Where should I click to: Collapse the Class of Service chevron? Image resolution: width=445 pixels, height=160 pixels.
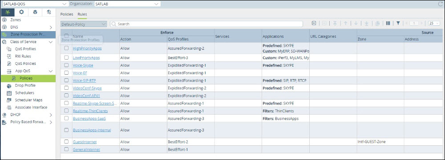pos(51,42)
